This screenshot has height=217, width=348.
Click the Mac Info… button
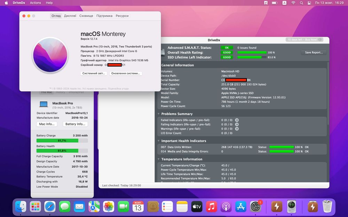click(47, 124)
